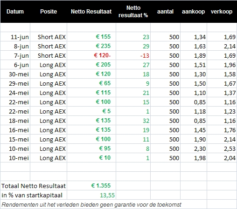237x209 pixels.
Task: Click the Rendementen disclaimer text
Action: point(91,205)
